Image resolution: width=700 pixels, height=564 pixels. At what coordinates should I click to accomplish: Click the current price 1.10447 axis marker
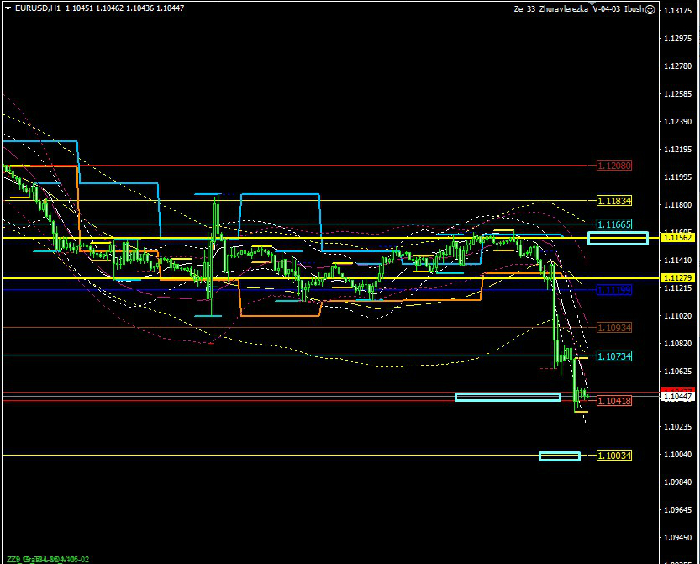677,396
